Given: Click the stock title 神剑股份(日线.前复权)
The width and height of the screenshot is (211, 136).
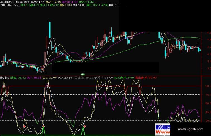Looking at the screenshot, I should point(15,2).
